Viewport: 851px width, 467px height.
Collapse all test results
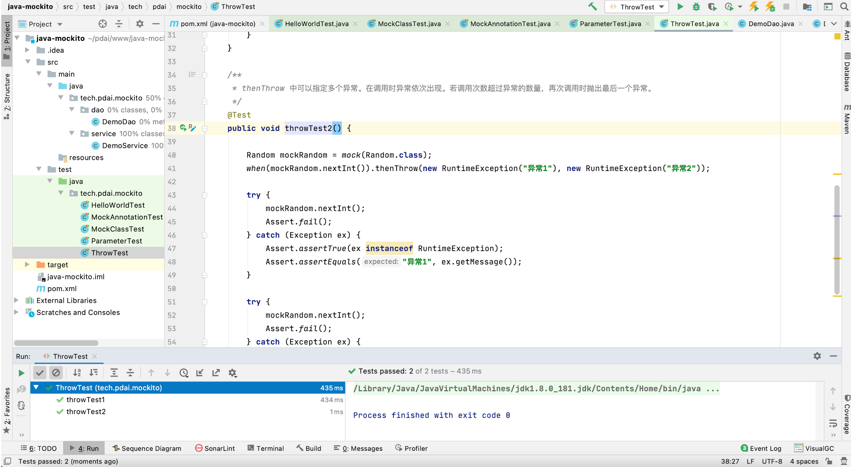point(130,373)
